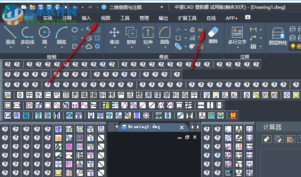Switch to the 工具 ribbon tab
Viewport: 301px width, 177px height.
(125, 18)
